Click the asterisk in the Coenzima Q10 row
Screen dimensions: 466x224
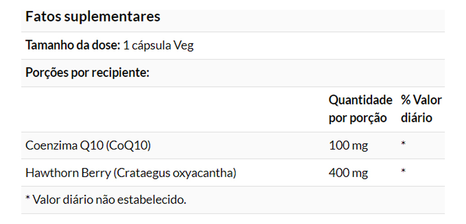pos(403,144)
